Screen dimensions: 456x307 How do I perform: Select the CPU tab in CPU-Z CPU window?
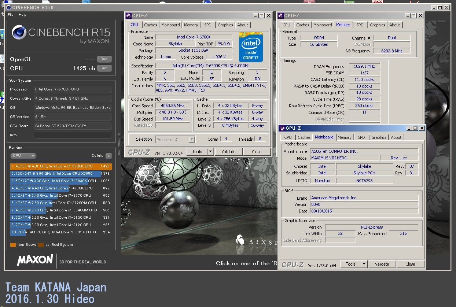point(135,25)
